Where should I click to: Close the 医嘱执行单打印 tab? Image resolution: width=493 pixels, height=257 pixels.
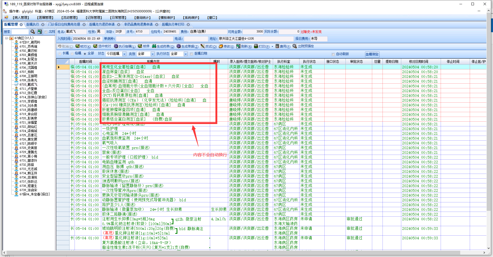coord(188,25)
